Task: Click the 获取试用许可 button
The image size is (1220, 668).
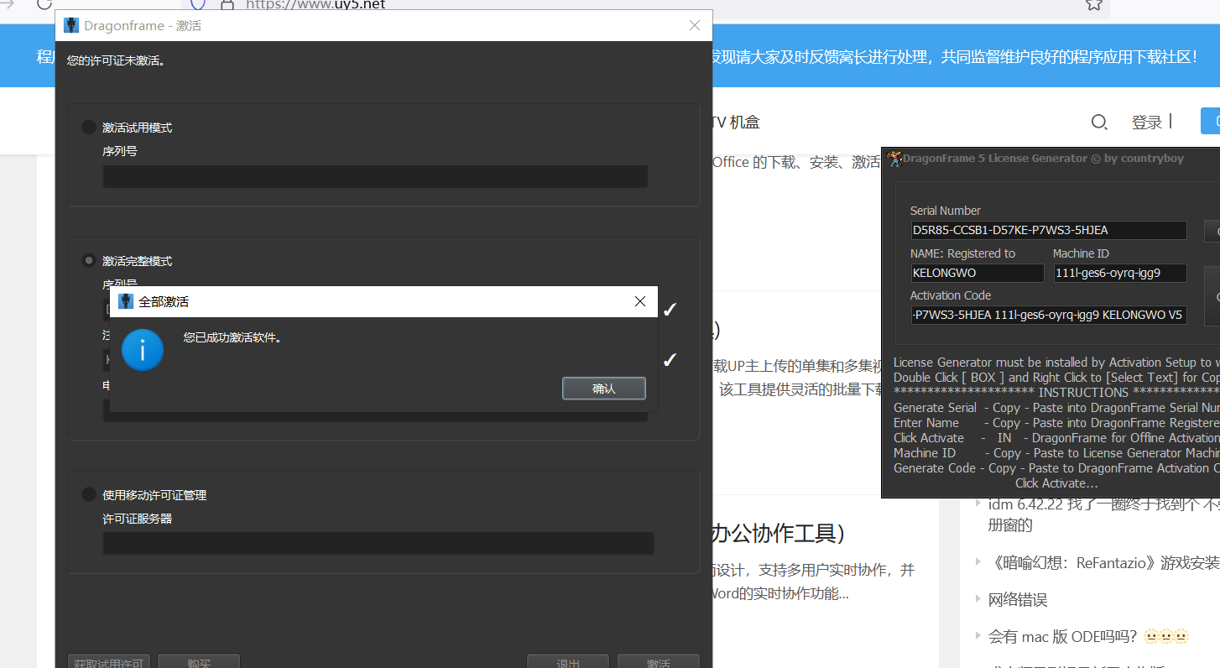Action: (110, 662)
